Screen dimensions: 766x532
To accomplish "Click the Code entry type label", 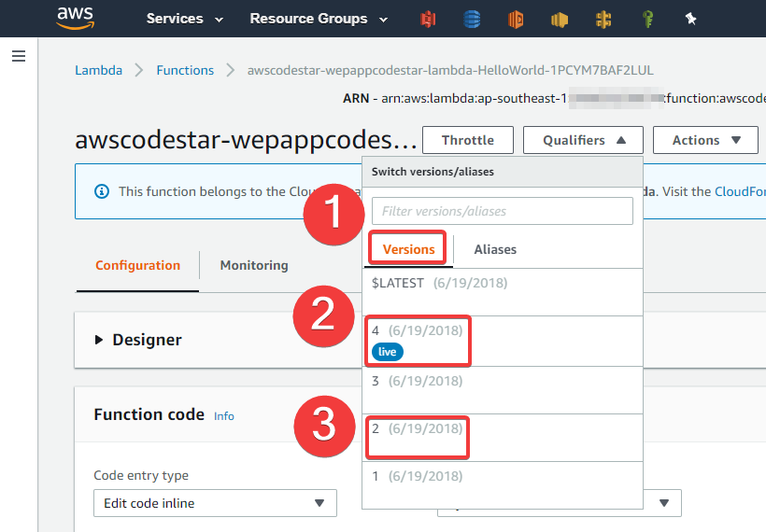I will point(141,475).
